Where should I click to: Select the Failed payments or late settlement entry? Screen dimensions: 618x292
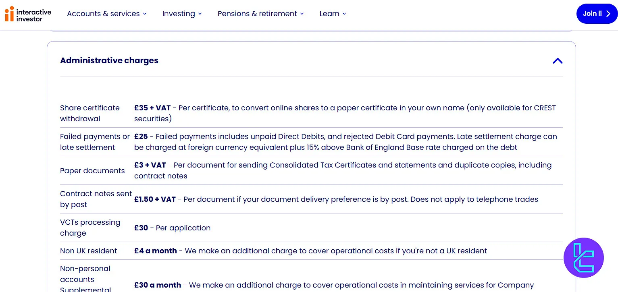95,142
